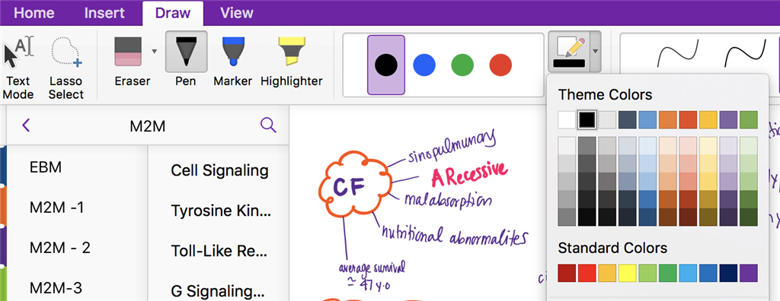Open the View tab
The image size is (780, 301).
click(236, 13)
